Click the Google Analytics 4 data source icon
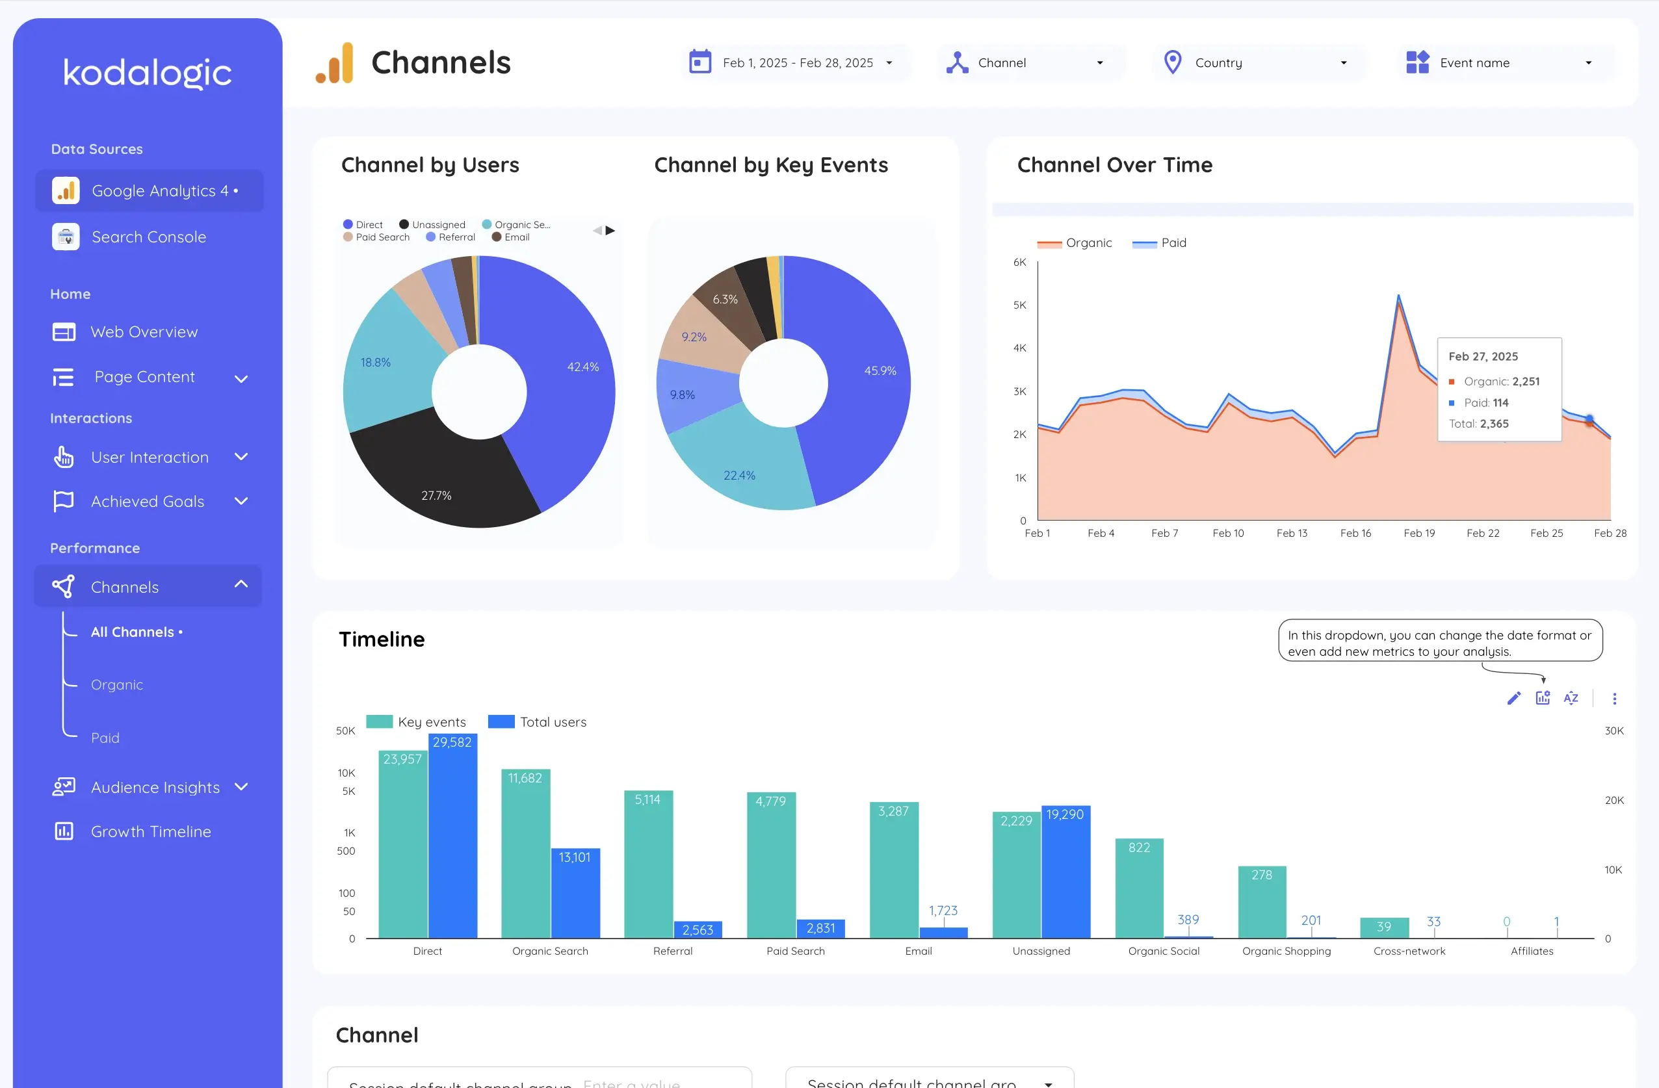 (x=64, y=190)
